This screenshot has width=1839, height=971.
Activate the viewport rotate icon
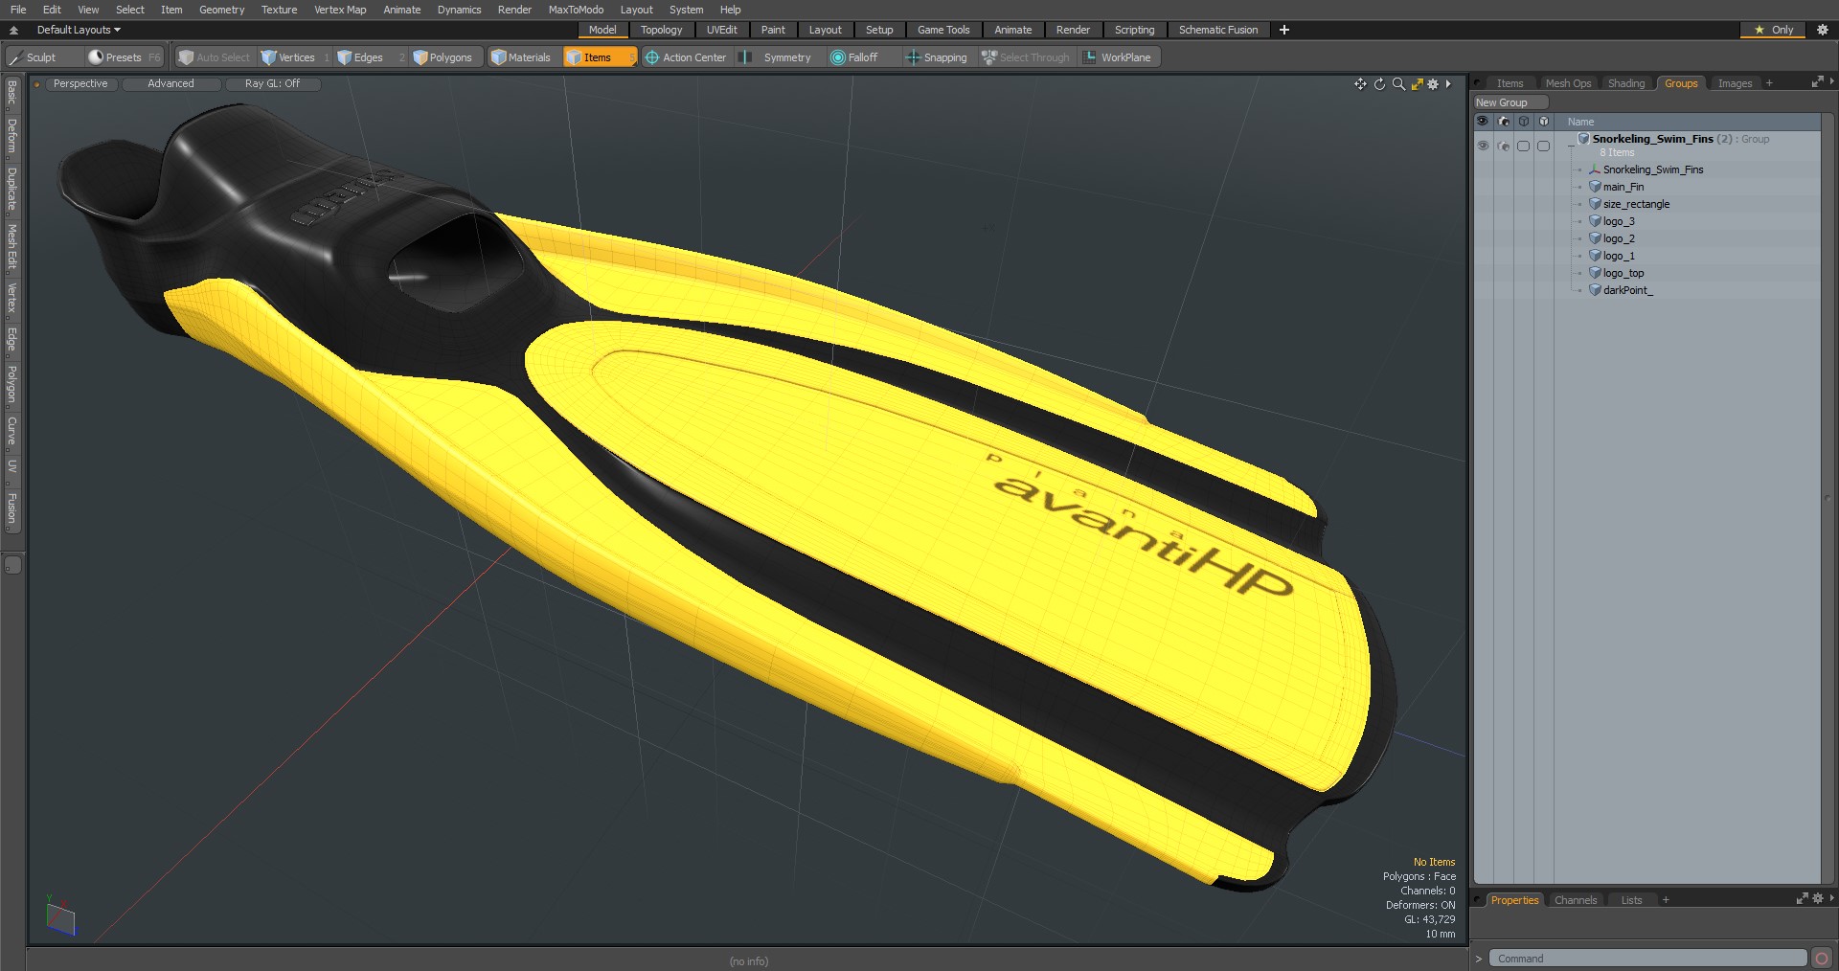coord(1379,84)
